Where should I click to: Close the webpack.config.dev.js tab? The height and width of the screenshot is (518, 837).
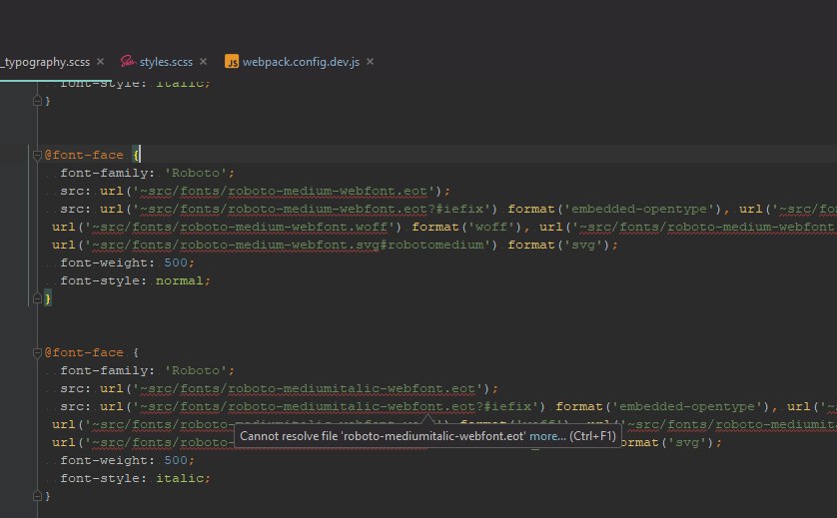(370, 62)
